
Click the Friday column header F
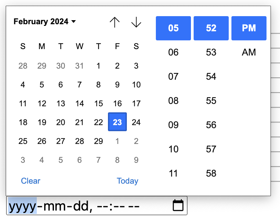pos(117,46)
